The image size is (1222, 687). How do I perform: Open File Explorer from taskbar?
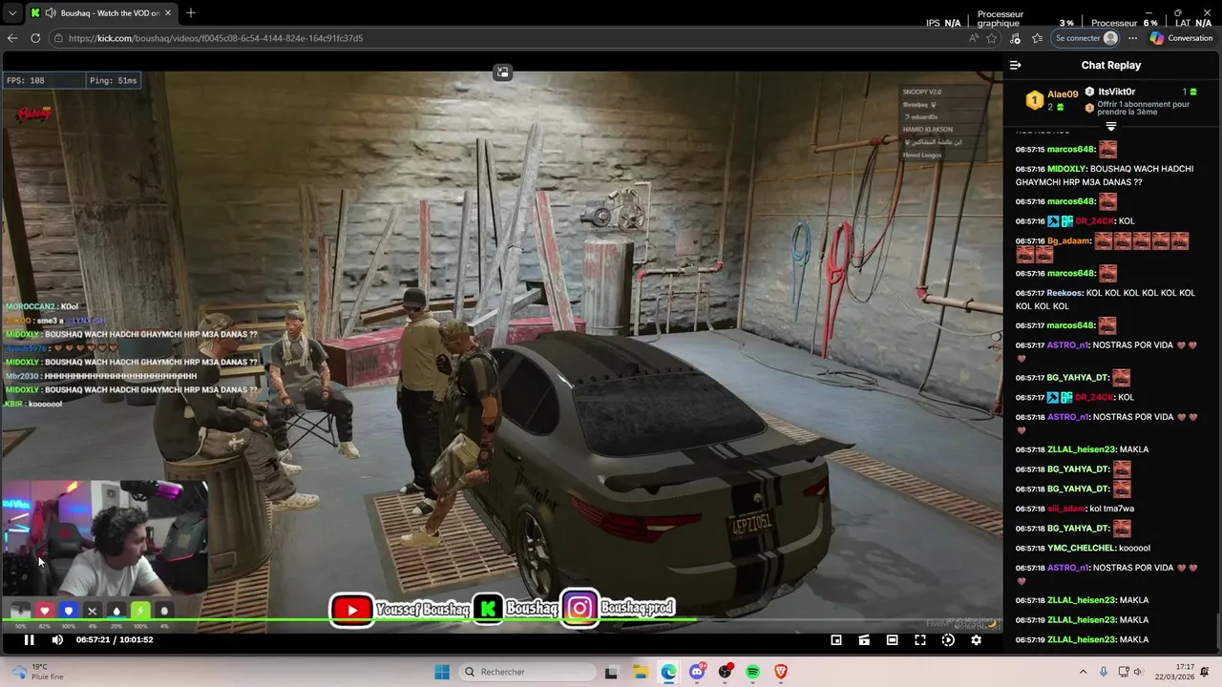[x=641, y=672]
